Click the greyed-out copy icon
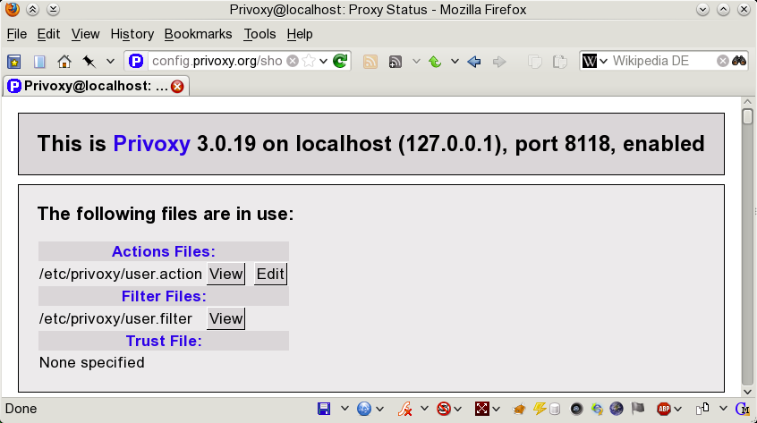The image size is (757, 423). [534, 62]
